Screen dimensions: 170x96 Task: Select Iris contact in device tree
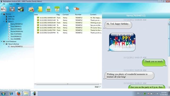16,39
